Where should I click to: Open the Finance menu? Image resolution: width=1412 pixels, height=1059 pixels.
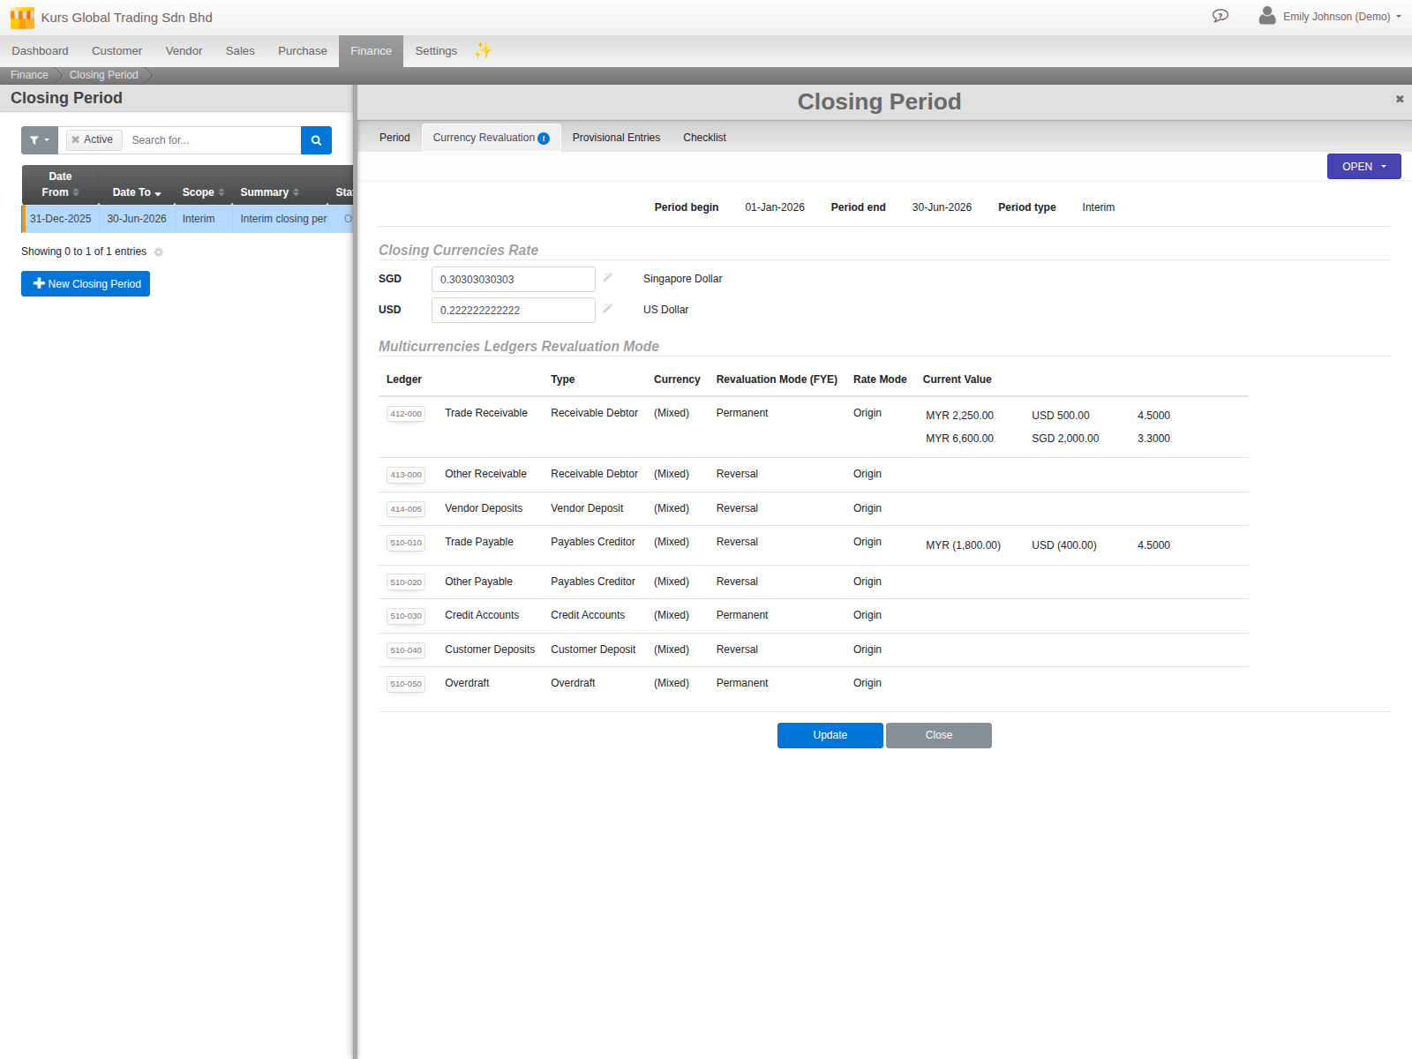371,51
